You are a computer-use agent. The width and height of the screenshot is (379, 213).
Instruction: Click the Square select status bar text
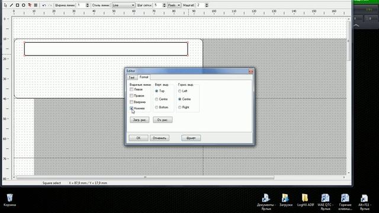coord(52,183)
